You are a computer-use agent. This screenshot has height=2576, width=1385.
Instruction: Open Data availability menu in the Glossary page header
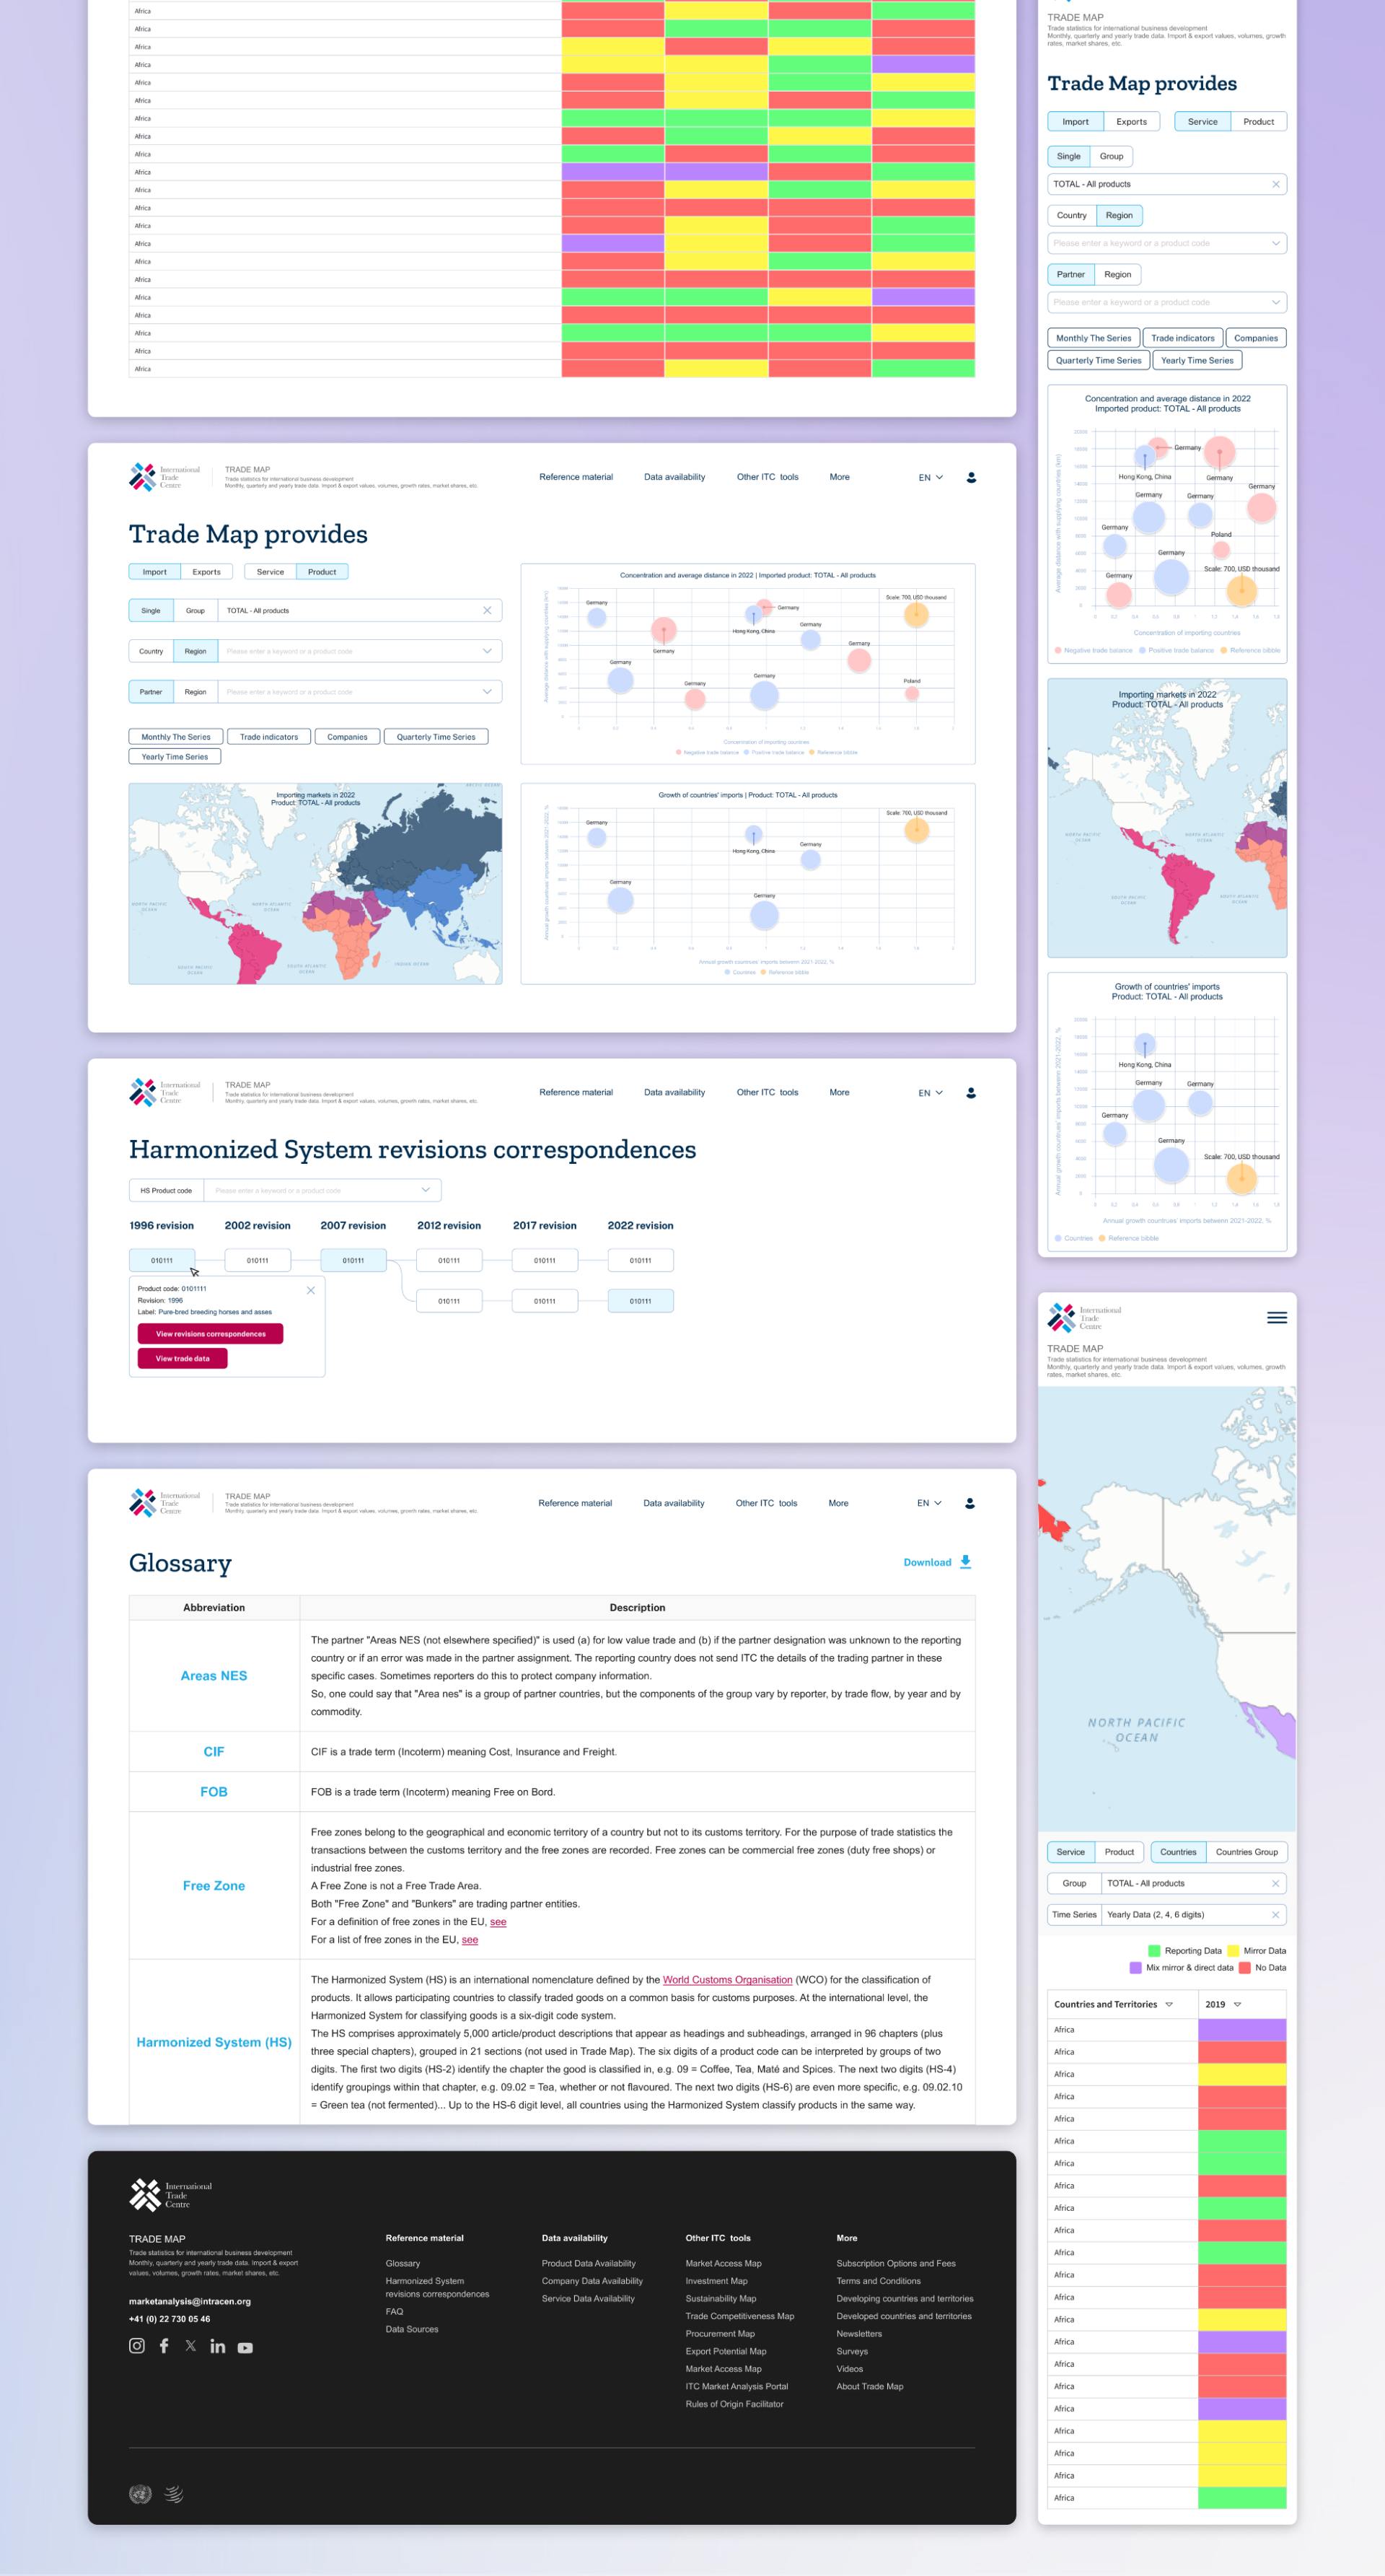[x=673, y=1503]
